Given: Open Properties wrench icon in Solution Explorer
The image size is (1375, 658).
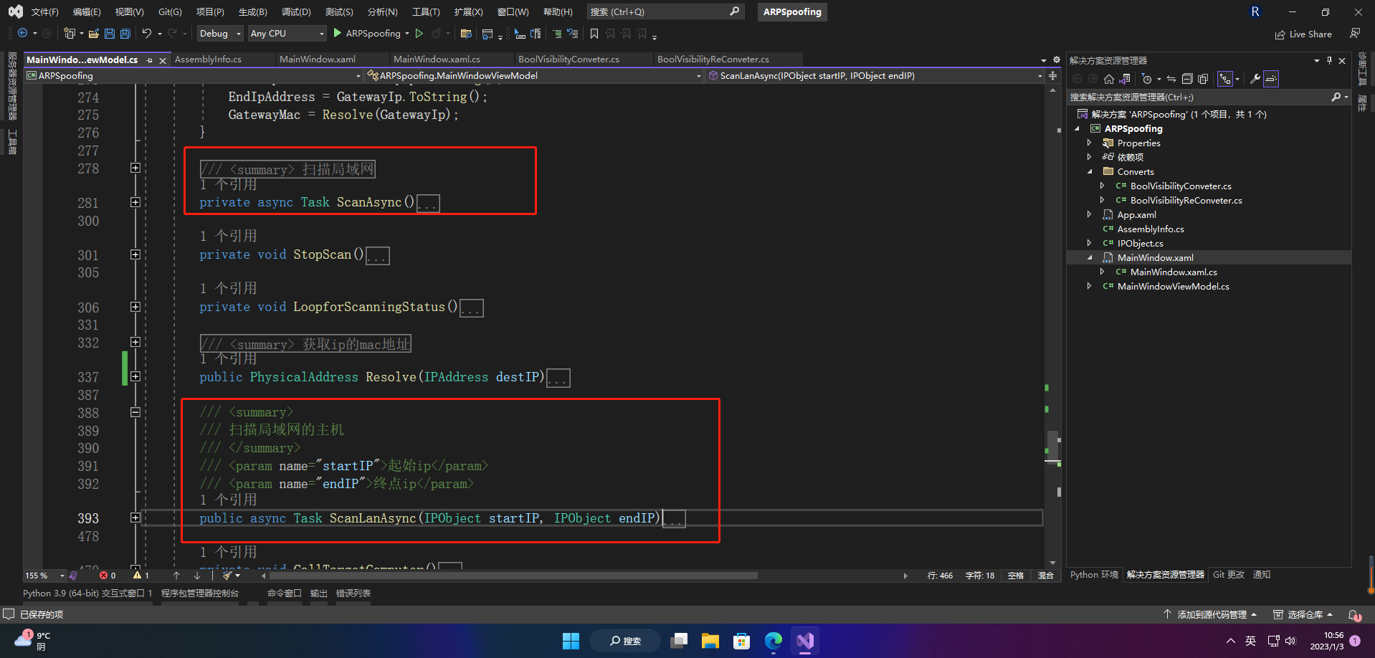Looking at the screenshot, I should [1255, 79].
